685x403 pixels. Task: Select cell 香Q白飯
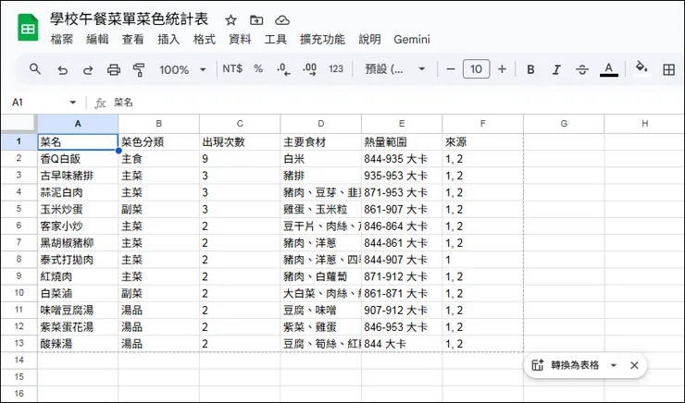point(78,159)
